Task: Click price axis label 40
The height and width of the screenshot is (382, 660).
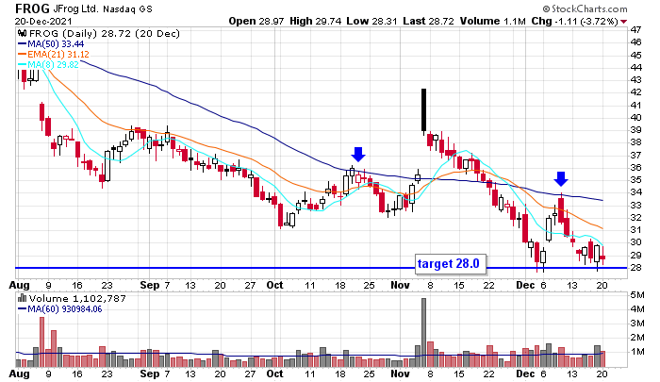Action: pos(635,118)
